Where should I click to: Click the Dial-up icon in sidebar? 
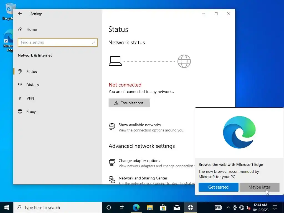coord(20,85)
